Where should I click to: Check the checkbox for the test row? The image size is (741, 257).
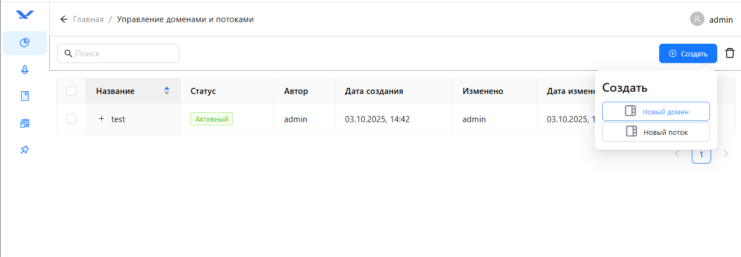[71, 119]
